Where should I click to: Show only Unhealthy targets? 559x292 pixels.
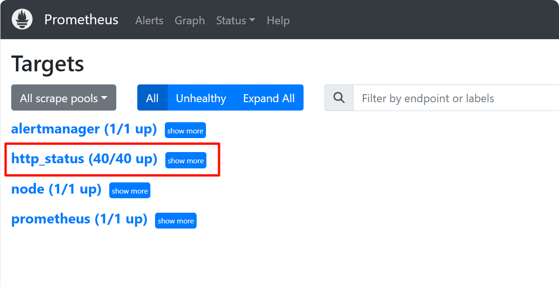[201, 97]
